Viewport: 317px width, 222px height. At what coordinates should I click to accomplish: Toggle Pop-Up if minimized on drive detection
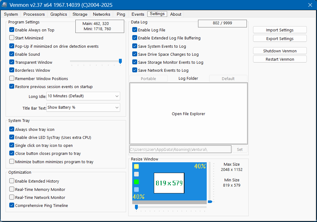pyautogui.click(x=12, y=46)
